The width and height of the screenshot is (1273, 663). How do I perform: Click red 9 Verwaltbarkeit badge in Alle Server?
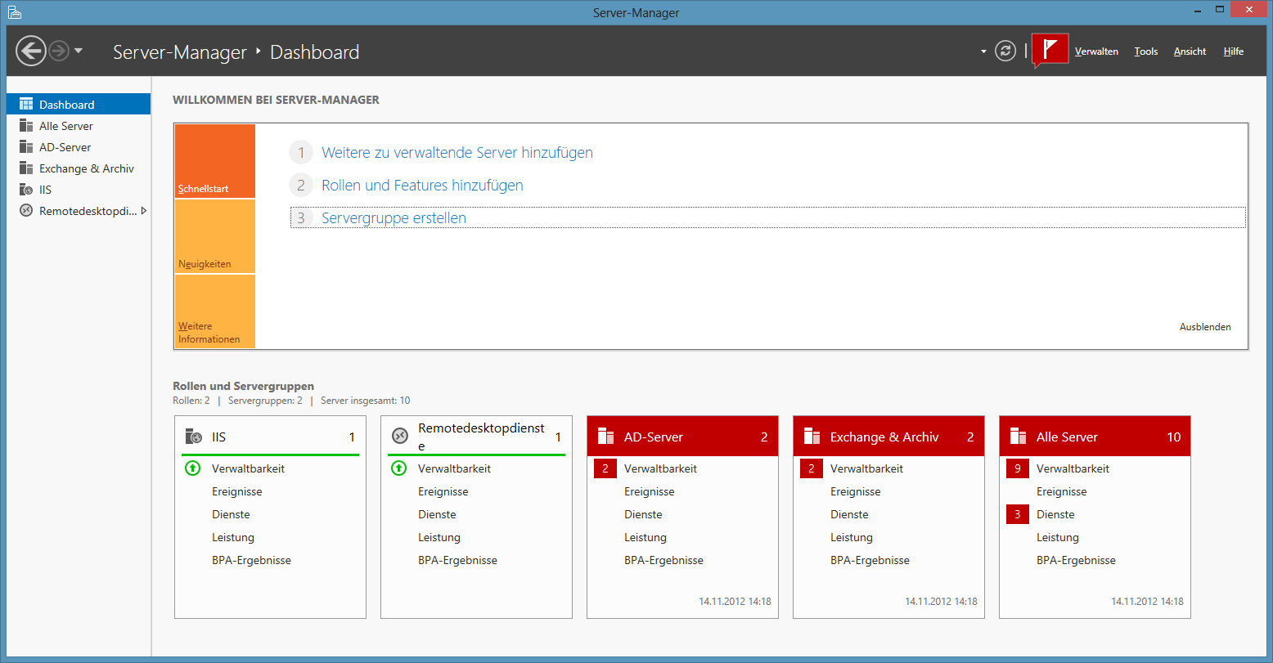[x=1018, y=468]
